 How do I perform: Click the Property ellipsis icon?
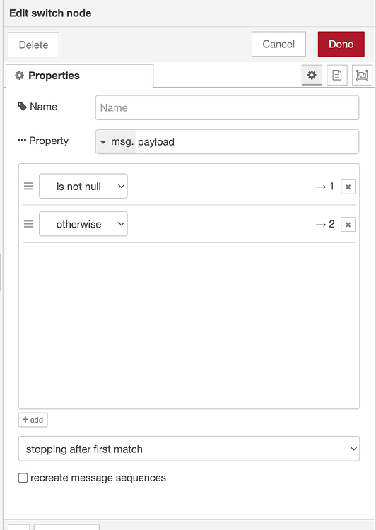22,141
